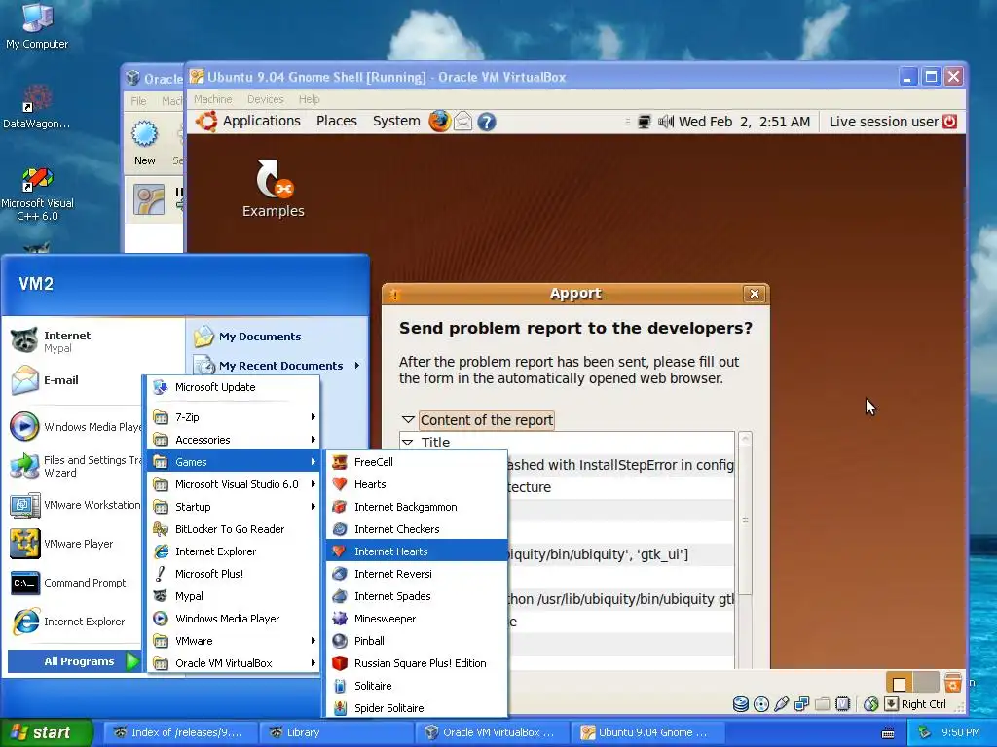Open VirtualBox Machine menu
Viewport: 997px width, 747px height.
click(213, 99)
